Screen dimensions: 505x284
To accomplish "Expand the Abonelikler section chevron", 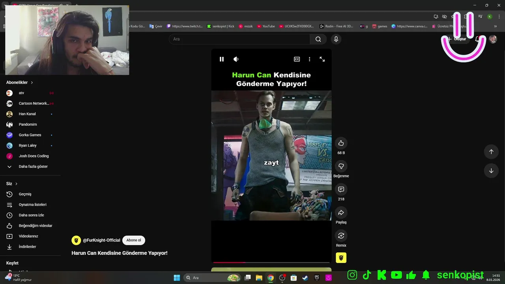I will [32, 82].
